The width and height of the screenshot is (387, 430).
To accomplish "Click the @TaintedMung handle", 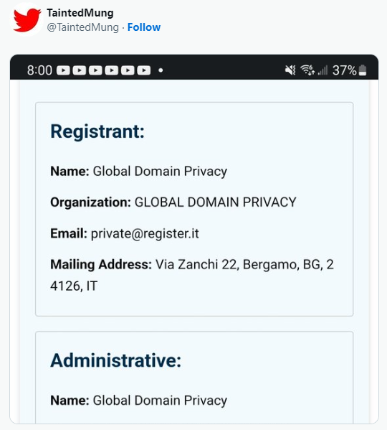I will coord(82,27).
